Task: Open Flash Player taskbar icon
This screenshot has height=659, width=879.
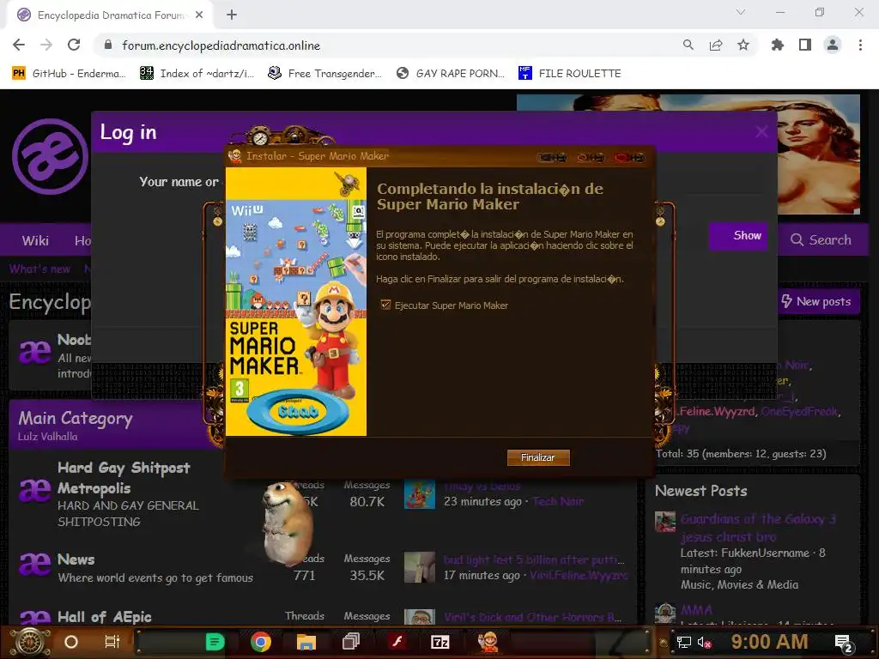Action: click(x=397, y=642)
